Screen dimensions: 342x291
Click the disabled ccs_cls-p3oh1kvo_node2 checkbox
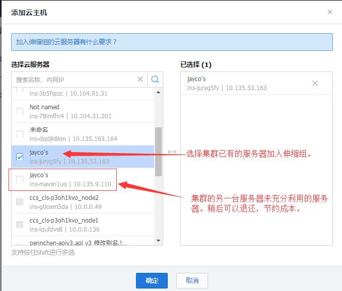click(20, 202)
